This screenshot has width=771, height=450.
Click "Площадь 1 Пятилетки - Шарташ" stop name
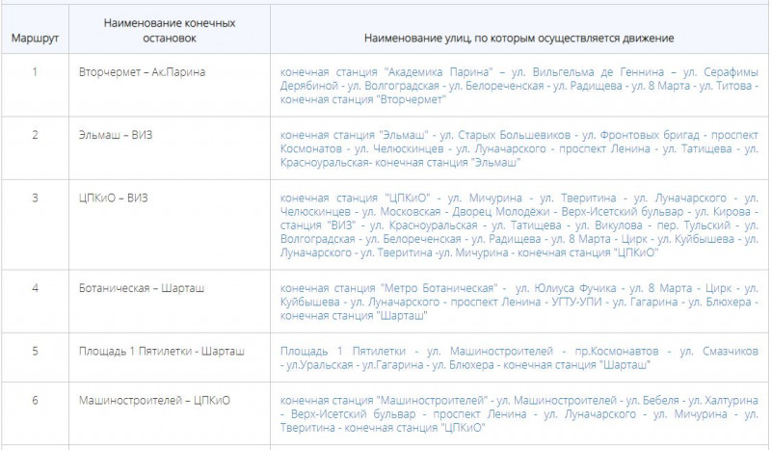pos(162,351)
